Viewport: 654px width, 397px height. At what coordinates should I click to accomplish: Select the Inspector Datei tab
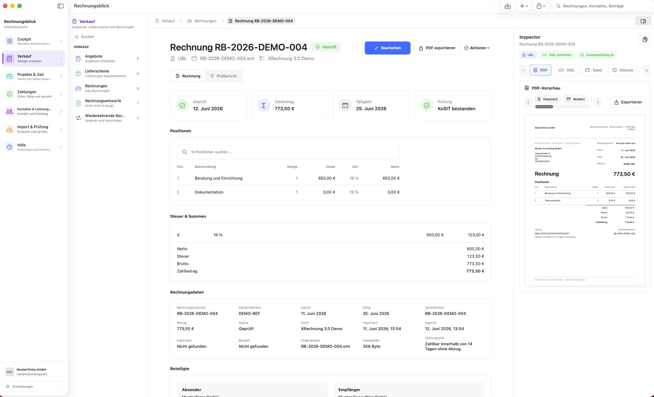pos(593,70)
